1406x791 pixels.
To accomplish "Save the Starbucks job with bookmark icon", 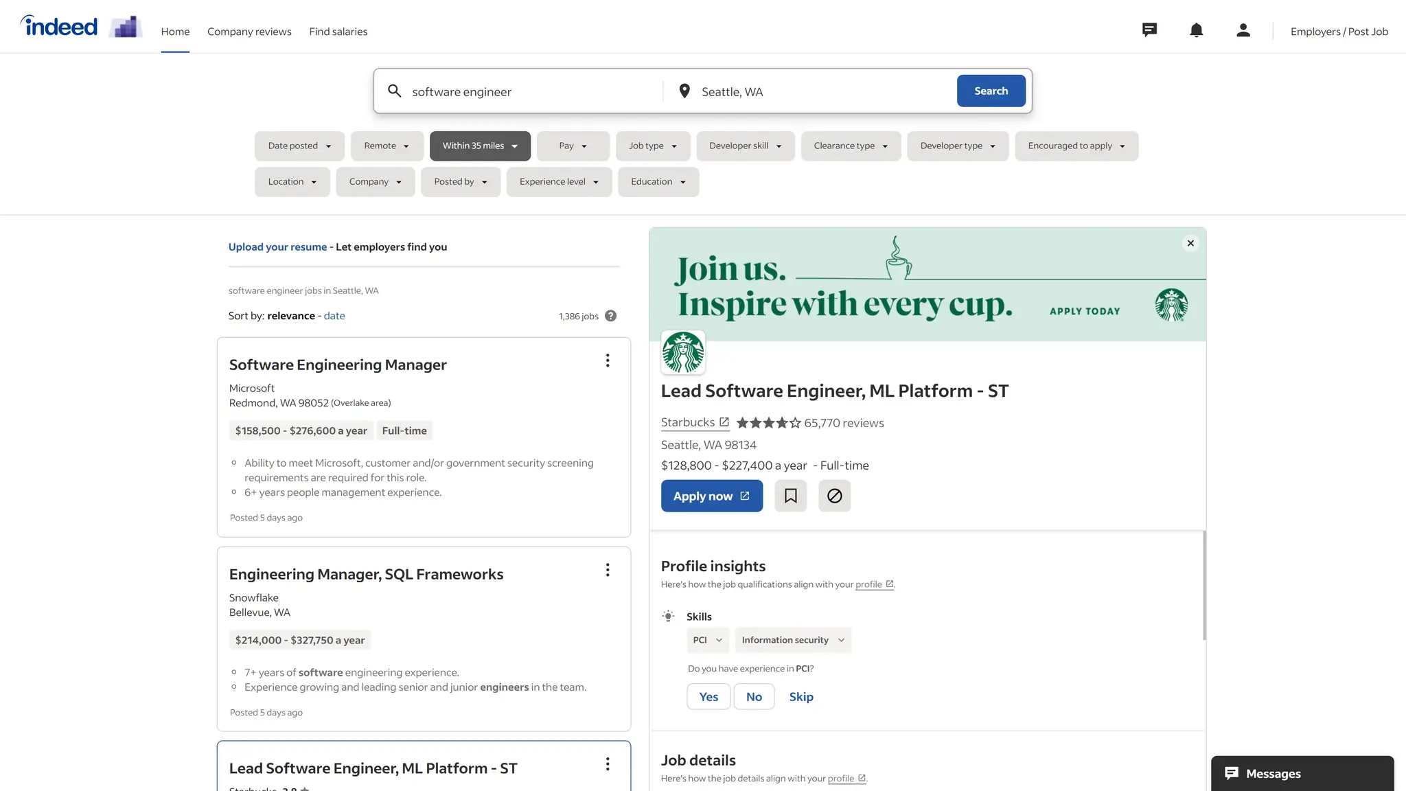I will click(791, 496).
